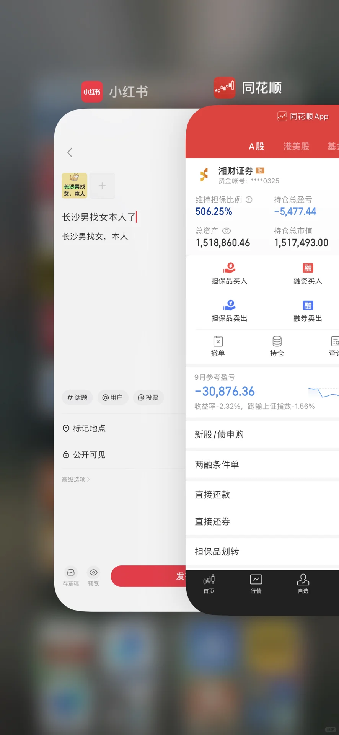Image resolution: width=339 pixels, height=735 pixels.
Task: Tap 收益率-2.32% comparison line
Action: click(254, 406)
